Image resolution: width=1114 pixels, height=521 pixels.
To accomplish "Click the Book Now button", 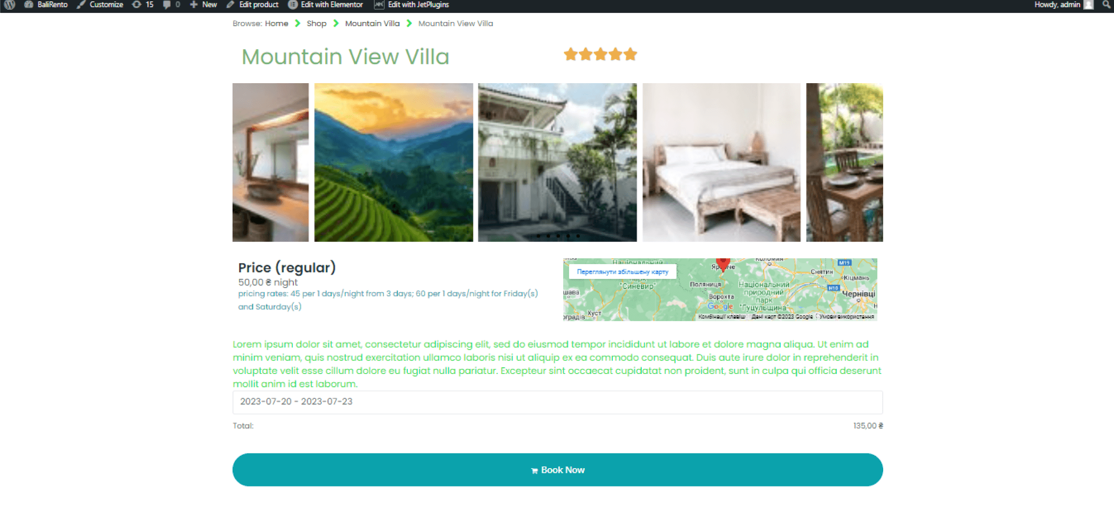I will point(557,470).
